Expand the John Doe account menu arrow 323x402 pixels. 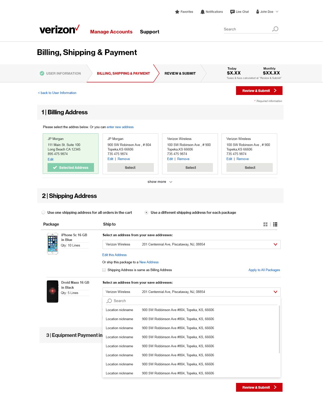pos(277,12)
